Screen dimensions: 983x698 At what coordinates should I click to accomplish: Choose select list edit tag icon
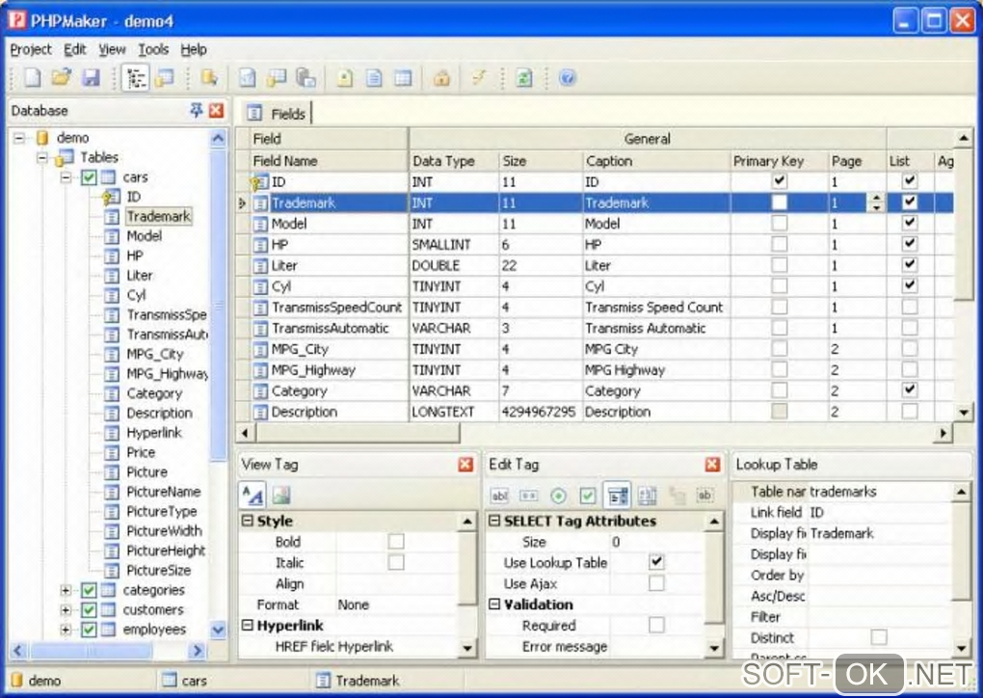618,496
